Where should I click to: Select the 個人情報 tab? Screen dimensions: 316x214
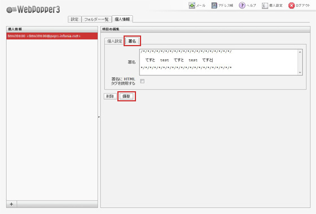pos(122,19)
